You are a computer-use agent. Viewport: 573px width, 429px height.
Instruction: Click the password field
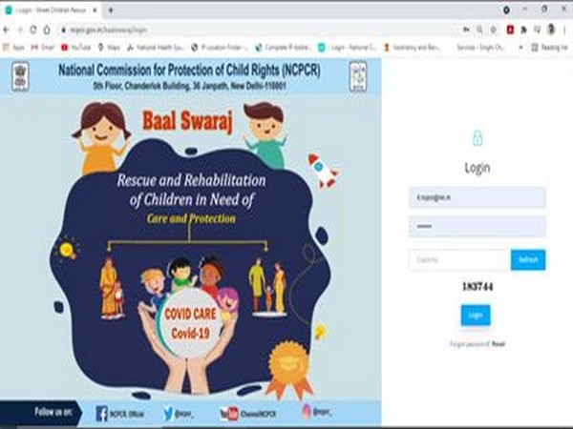click(477, 226)
